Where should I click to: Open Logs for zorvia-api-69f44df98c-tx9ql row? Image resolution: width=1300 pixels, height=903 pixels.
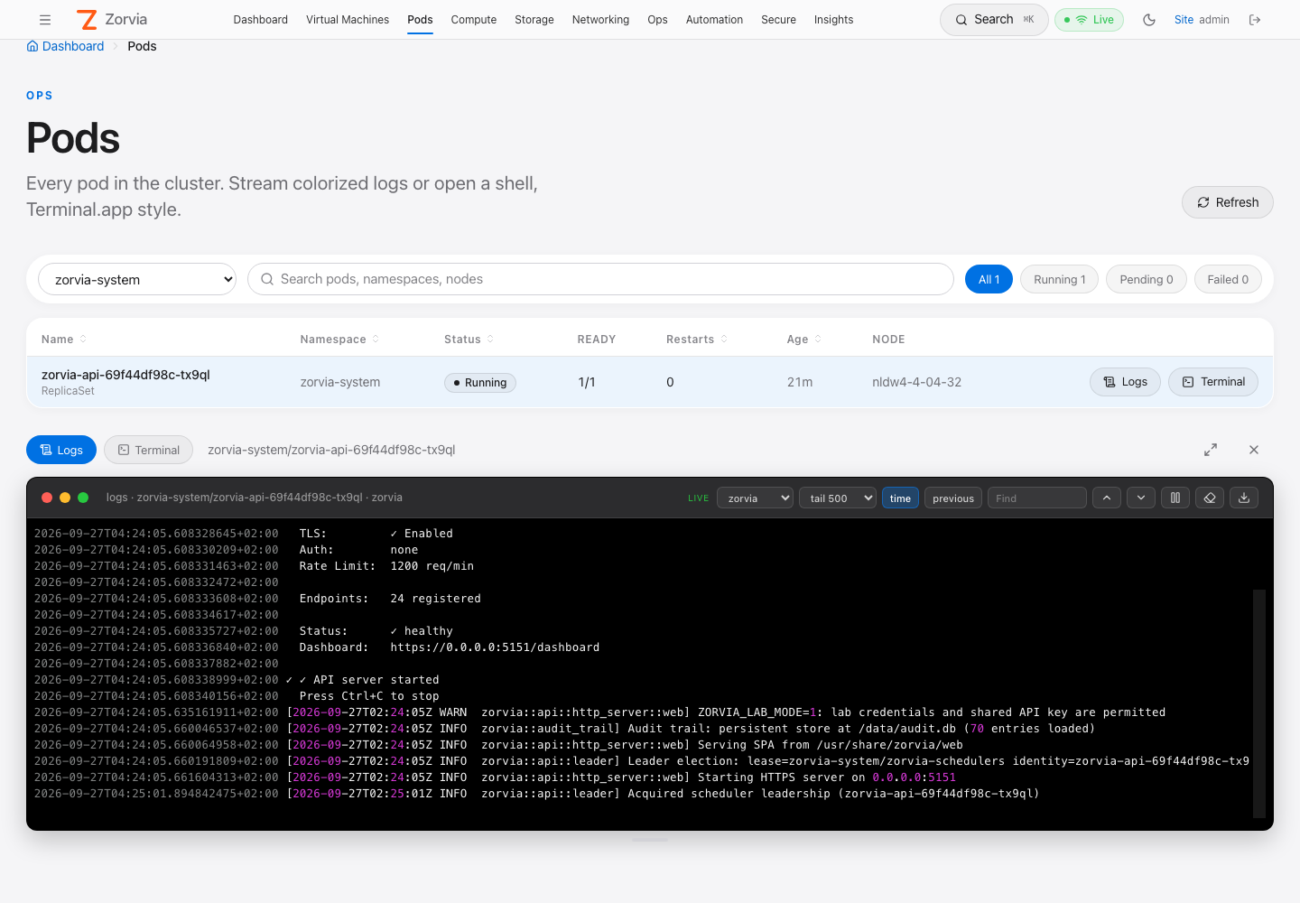1125,382
